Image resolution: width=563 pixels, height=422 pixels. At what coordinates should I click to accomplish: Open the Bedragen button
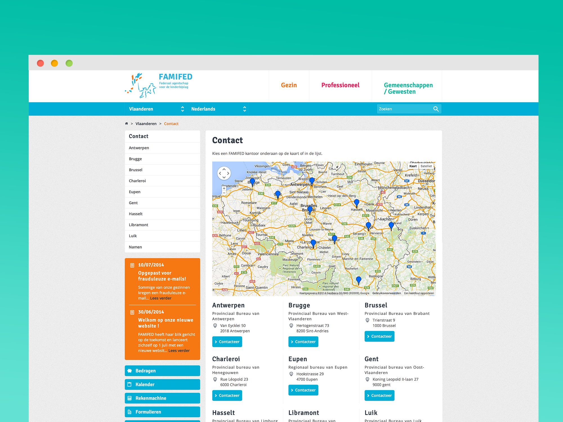click(162, 371)
